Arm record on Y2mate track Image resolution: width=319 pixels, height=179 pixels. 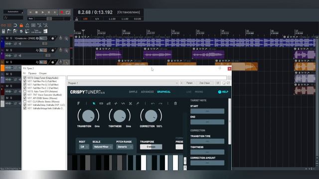click(x=53, y=38)
